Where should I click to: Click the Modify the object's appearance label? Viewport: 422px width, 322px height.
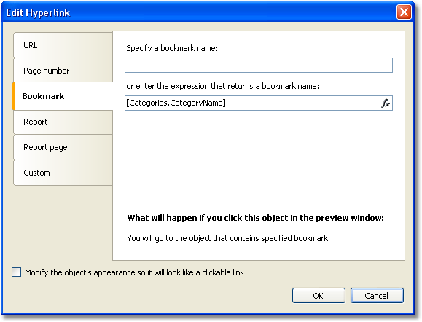[135, 272]
